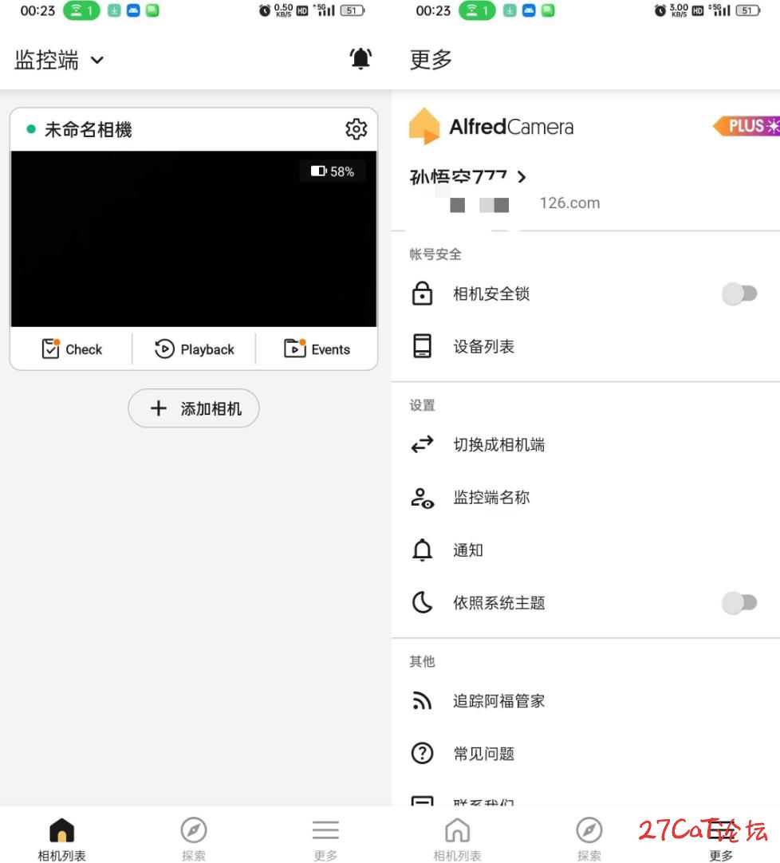Open 设备列表 device list entry
Viewport: 780px width, 863px height.
tap(585, 346)
